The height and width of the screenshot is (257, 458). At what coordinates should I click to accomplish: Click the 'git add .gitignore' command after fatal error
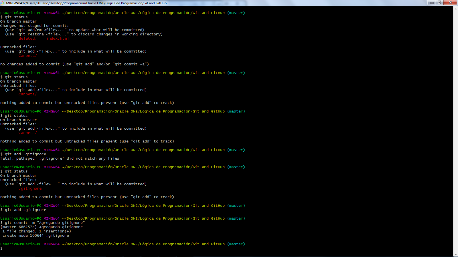pos(25,210)
